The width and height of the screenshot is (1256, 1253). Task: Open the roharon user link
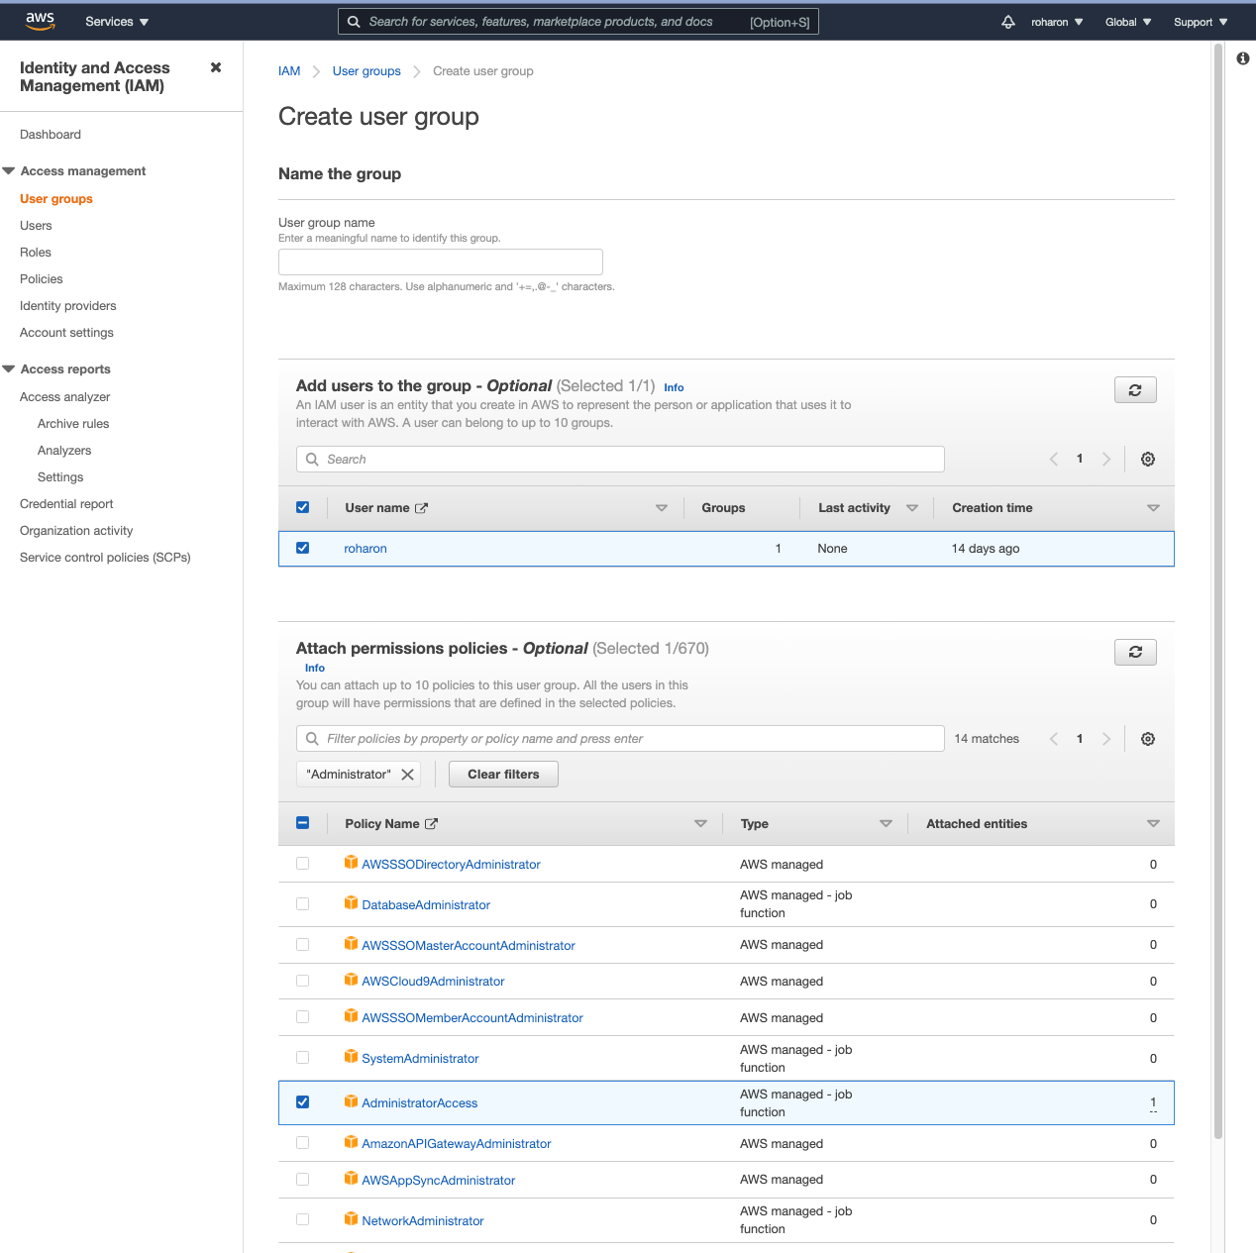[x=366, y=549]
